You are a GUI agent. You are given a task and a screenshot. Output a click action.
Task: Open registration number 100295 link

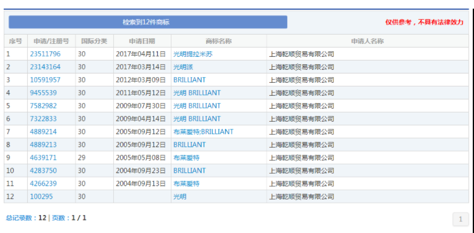pos(41,197)
